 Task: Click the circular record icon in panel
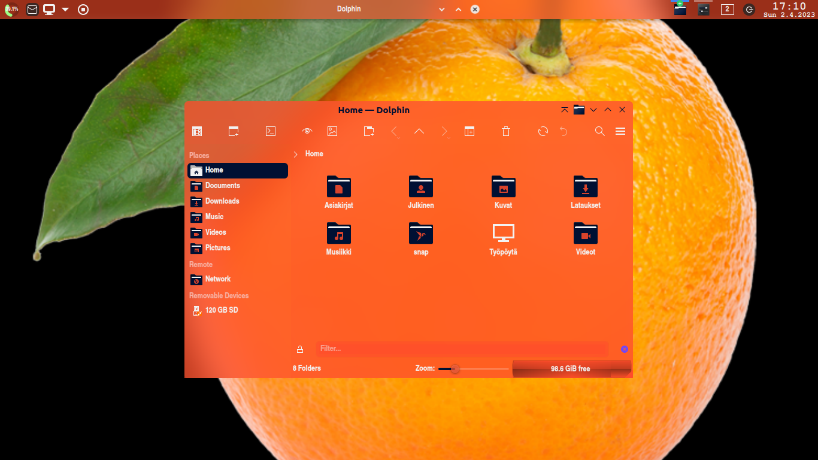click(x=83, y=10)
